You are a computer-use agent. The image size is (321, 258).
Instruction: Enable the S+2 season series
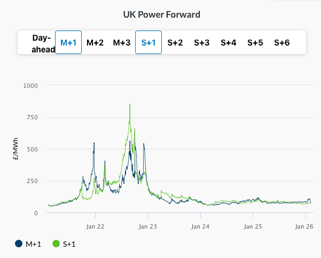[175, 43]
